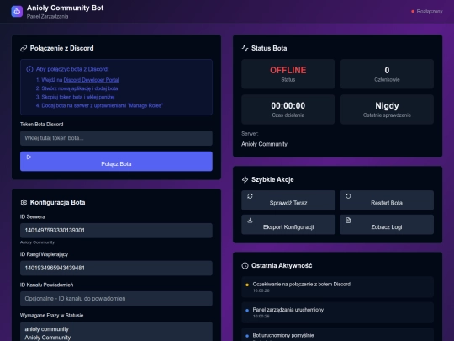Click the download icon on Eksport Konfiguracji
This screenshot has width=454, height=341.
click(250, 221)
